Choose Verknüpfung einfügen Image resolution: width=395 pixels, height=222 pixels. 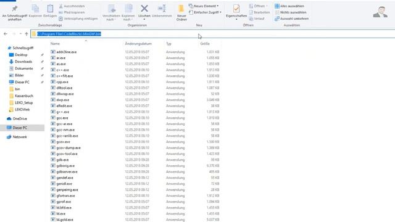[x=78, y=18]
